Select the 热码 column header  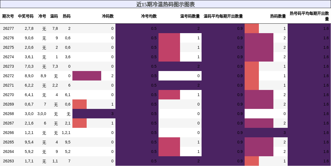point(67,16)
